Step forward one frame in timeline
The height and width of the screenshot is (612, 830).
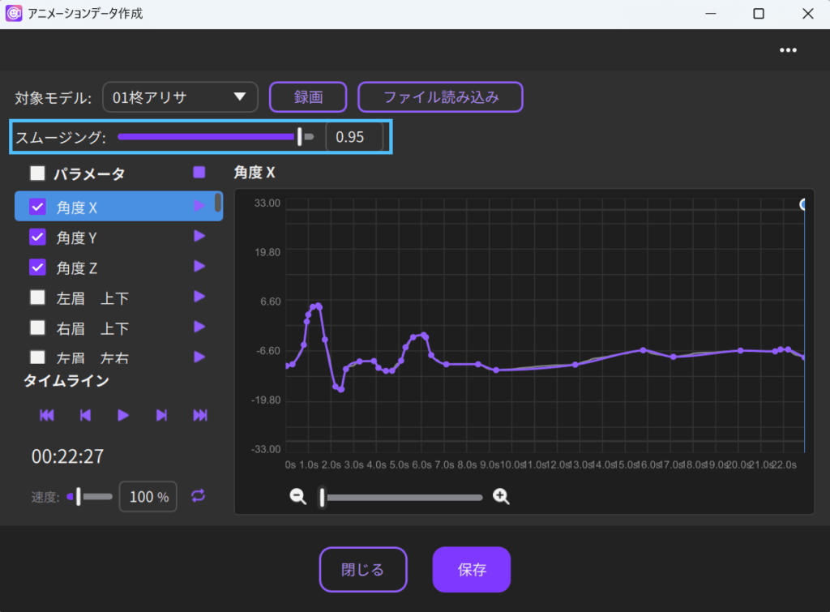161,415
